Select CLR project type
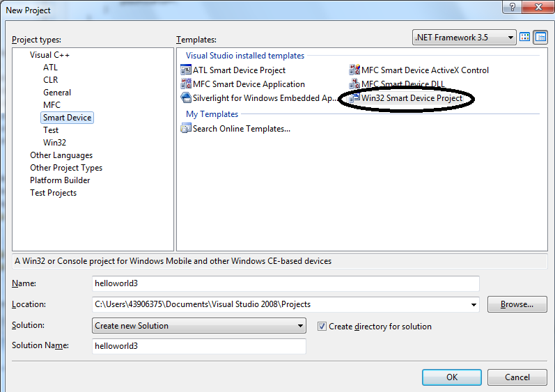555x392 pixels. tap(51, 80)
